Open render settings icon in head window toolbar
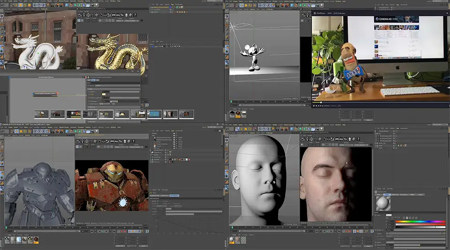The height and width of the screenshot is (250, 450). tap(287, 129)
